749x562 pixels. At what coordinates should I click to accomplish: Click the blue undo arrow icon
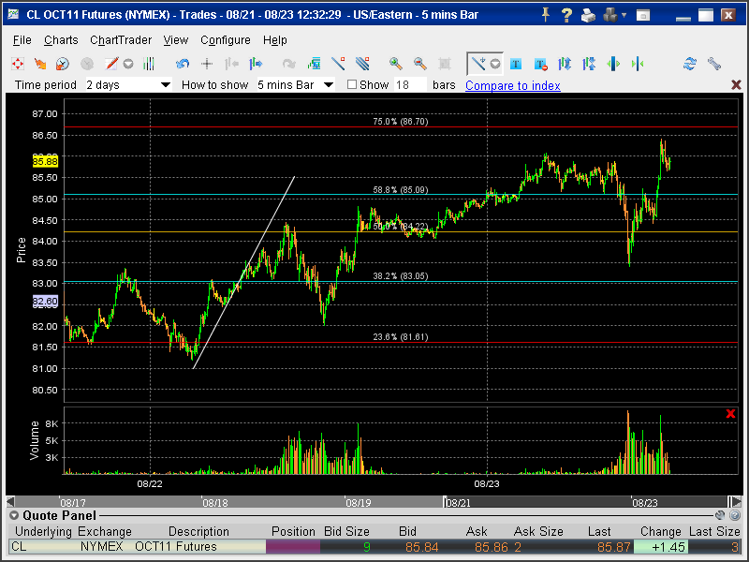pos(182,64)
